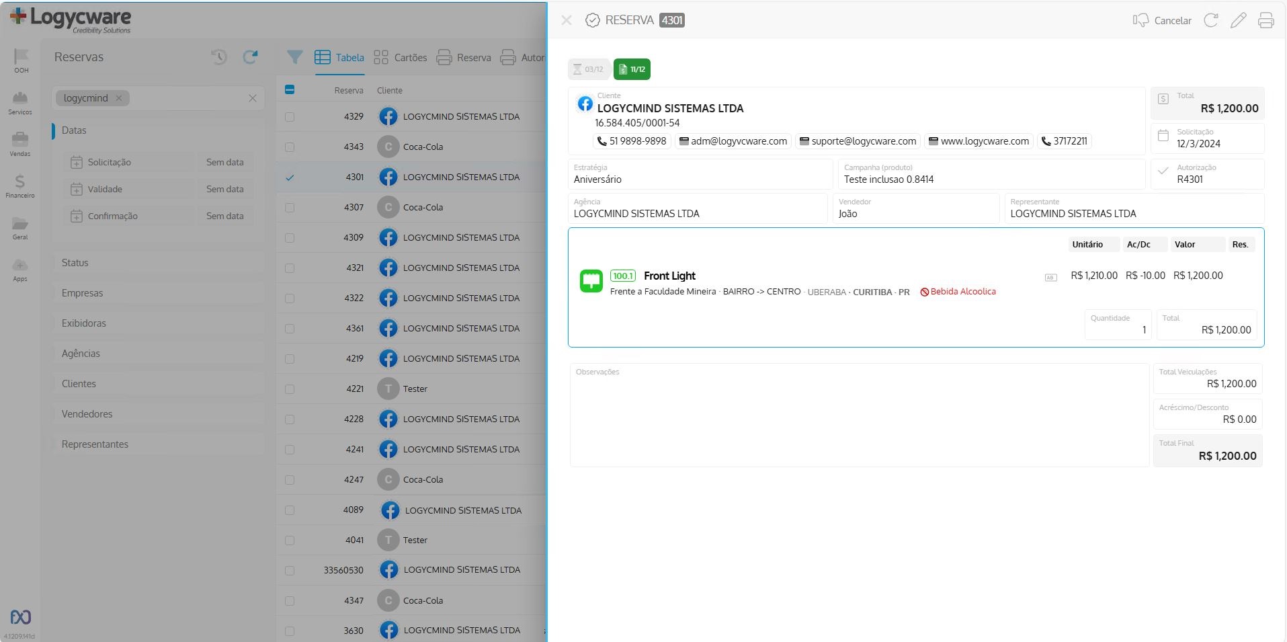Screen dimensions: 1287x642
Task: Click the history clock icon beside Reservas
Action: tap(219, 57)
